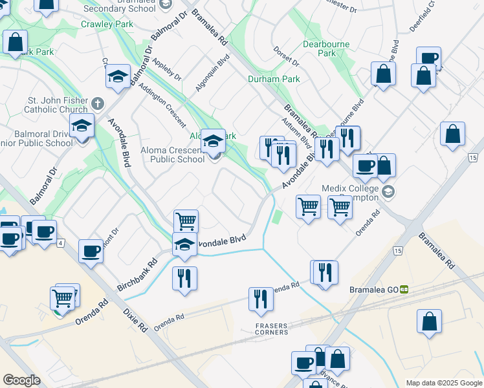The image size is (484, 388).
Task: Select the shopping bag marker above Medix College
Action: pyautogui.click(x=386, y=167)
